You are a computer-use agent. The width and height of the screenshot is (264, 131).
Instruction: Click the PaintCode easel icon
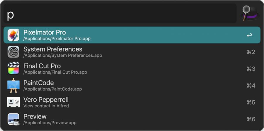(13, 85)
